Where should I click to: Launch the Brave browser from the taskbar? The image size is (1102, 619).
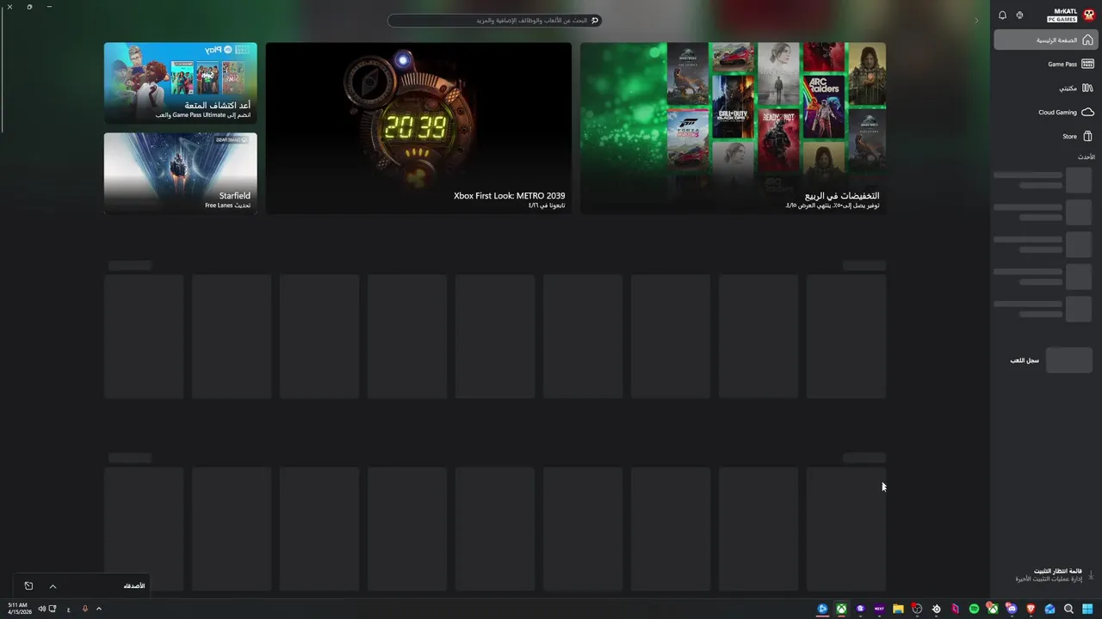pos(1031,609)
